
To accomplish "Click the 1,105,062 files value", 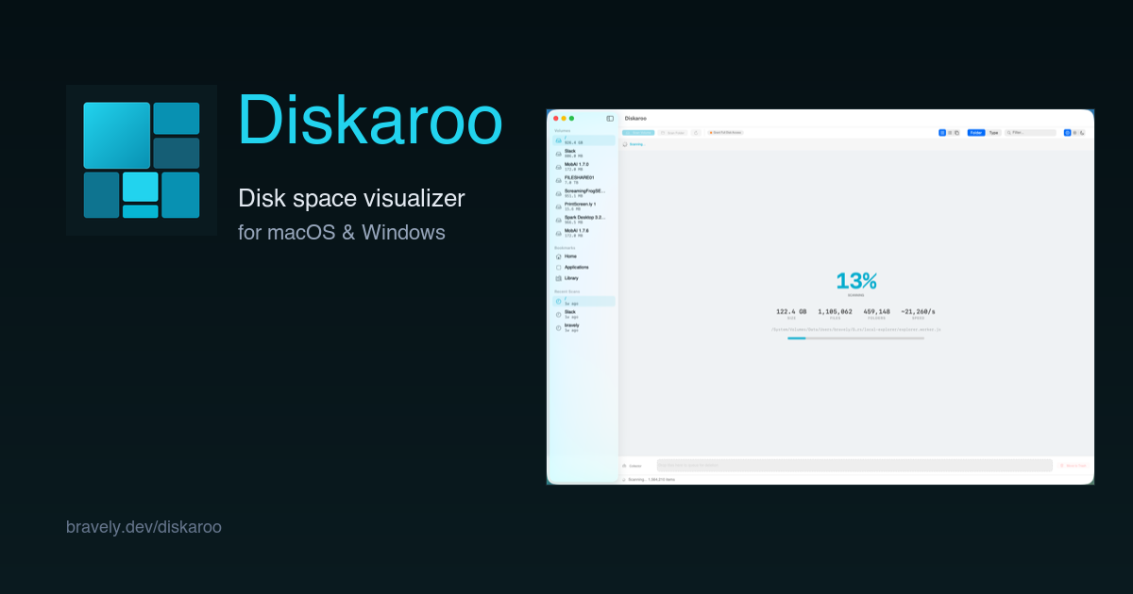I will pyautogui.click(x=835, y=311).
